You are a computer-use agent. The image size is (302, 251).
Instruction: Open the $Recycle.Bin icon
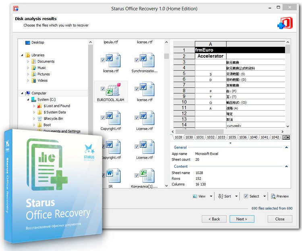[x=40, y=119]
